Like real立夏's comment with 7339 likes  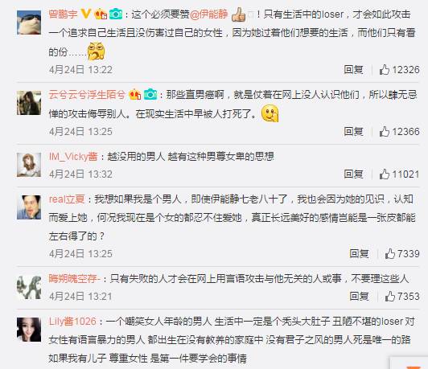tap(402, 254)
